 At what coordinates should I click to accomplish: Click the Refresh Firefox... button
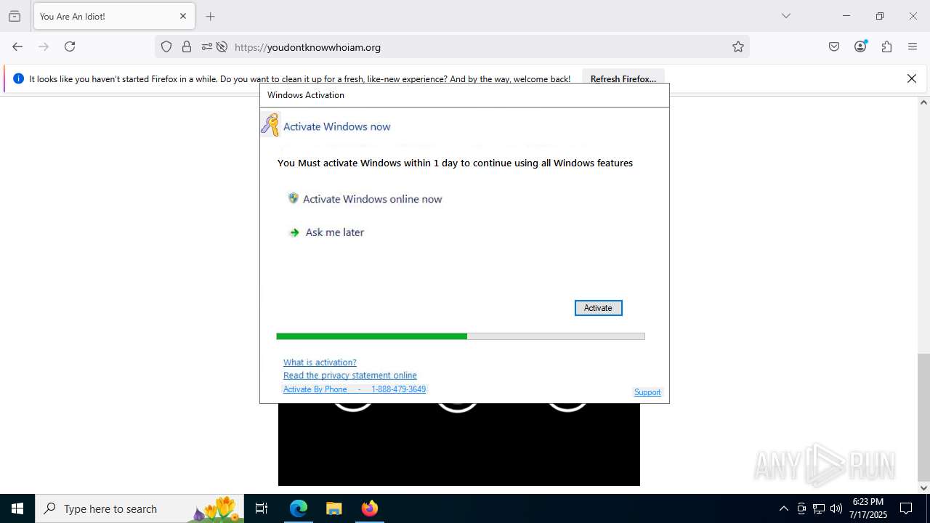[x=623, y=78]
